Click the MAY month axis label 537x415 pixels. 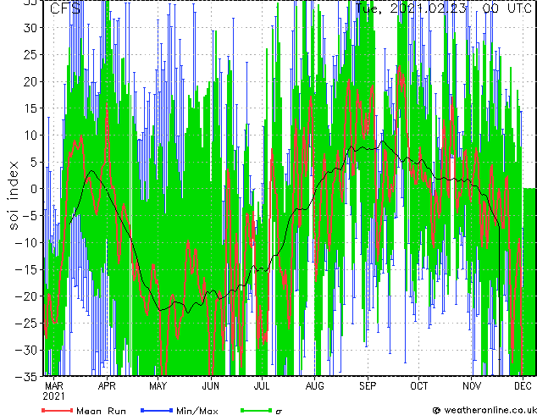coord(158,386)
